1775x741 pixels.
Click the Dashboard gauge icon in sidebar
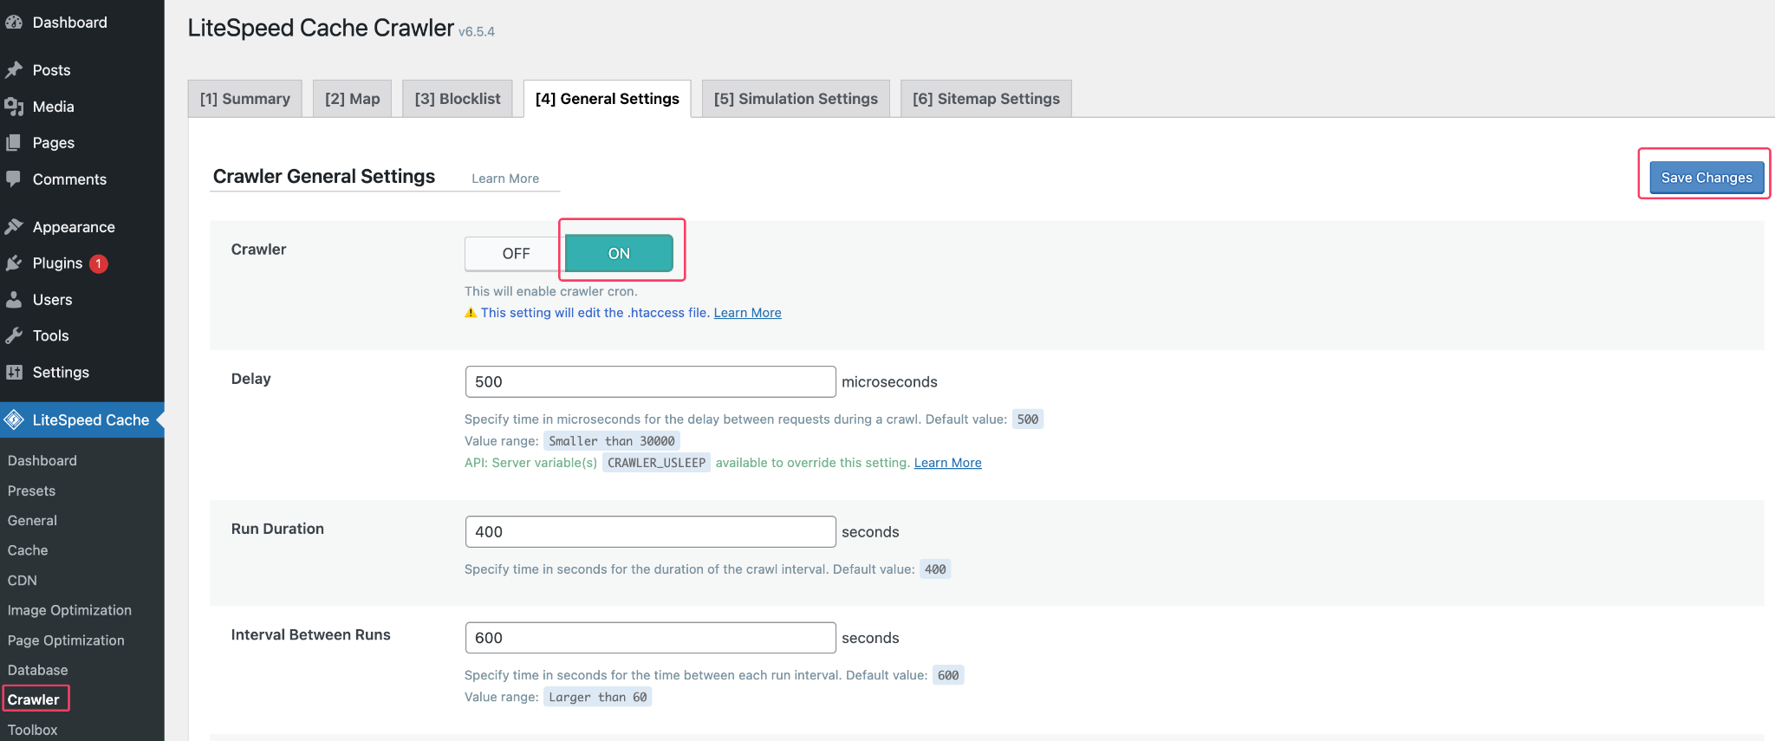pyautogui.click(x=14, y=23)
